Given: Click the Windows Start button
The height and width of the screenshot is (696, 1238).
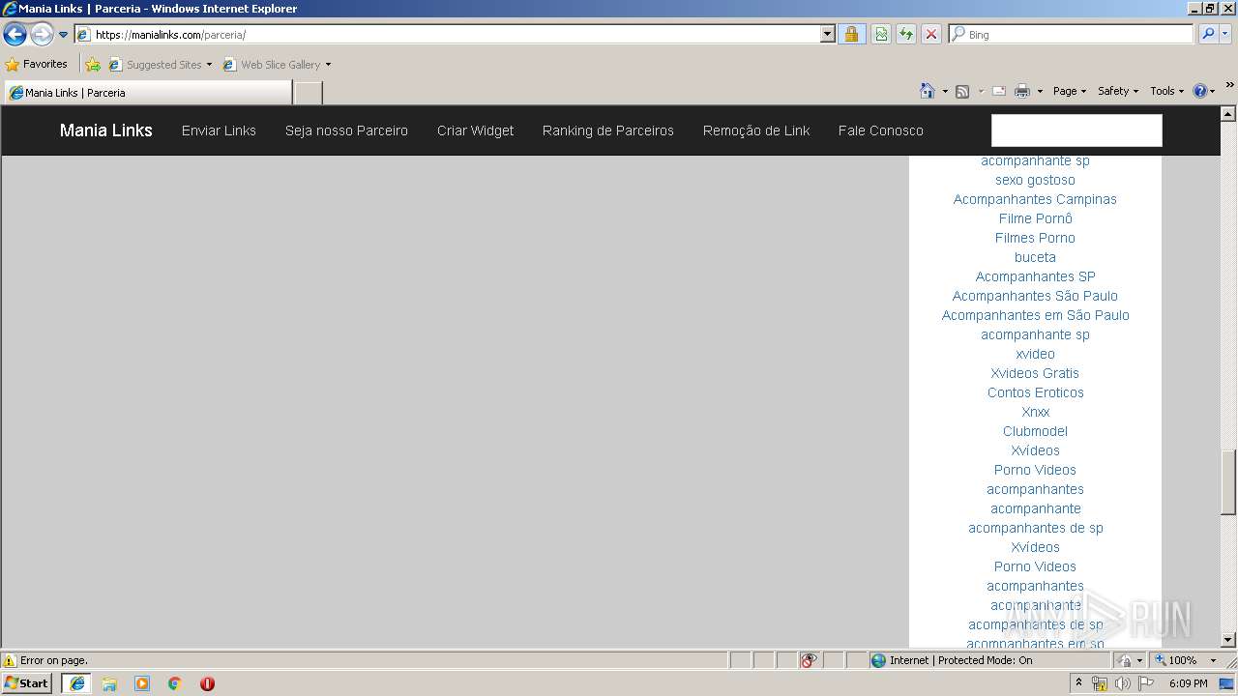Looking at the screenshot, I should click(27, 683).
